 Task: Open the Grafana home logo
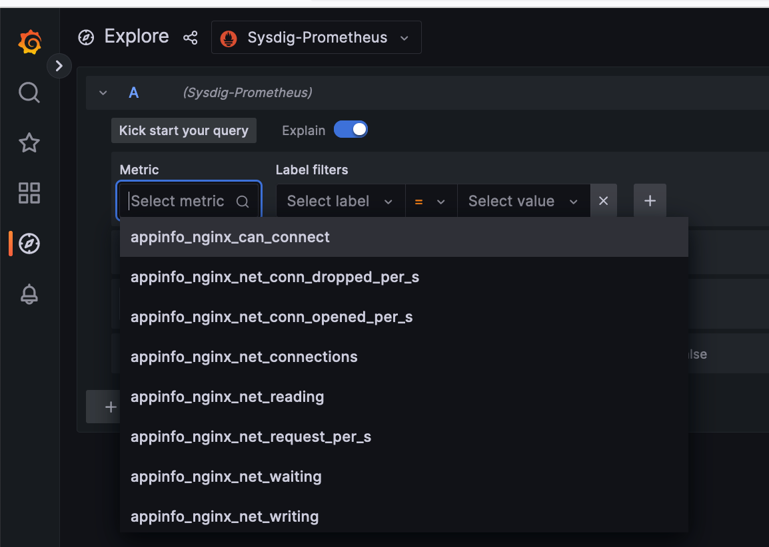click(x=29, y=42)
